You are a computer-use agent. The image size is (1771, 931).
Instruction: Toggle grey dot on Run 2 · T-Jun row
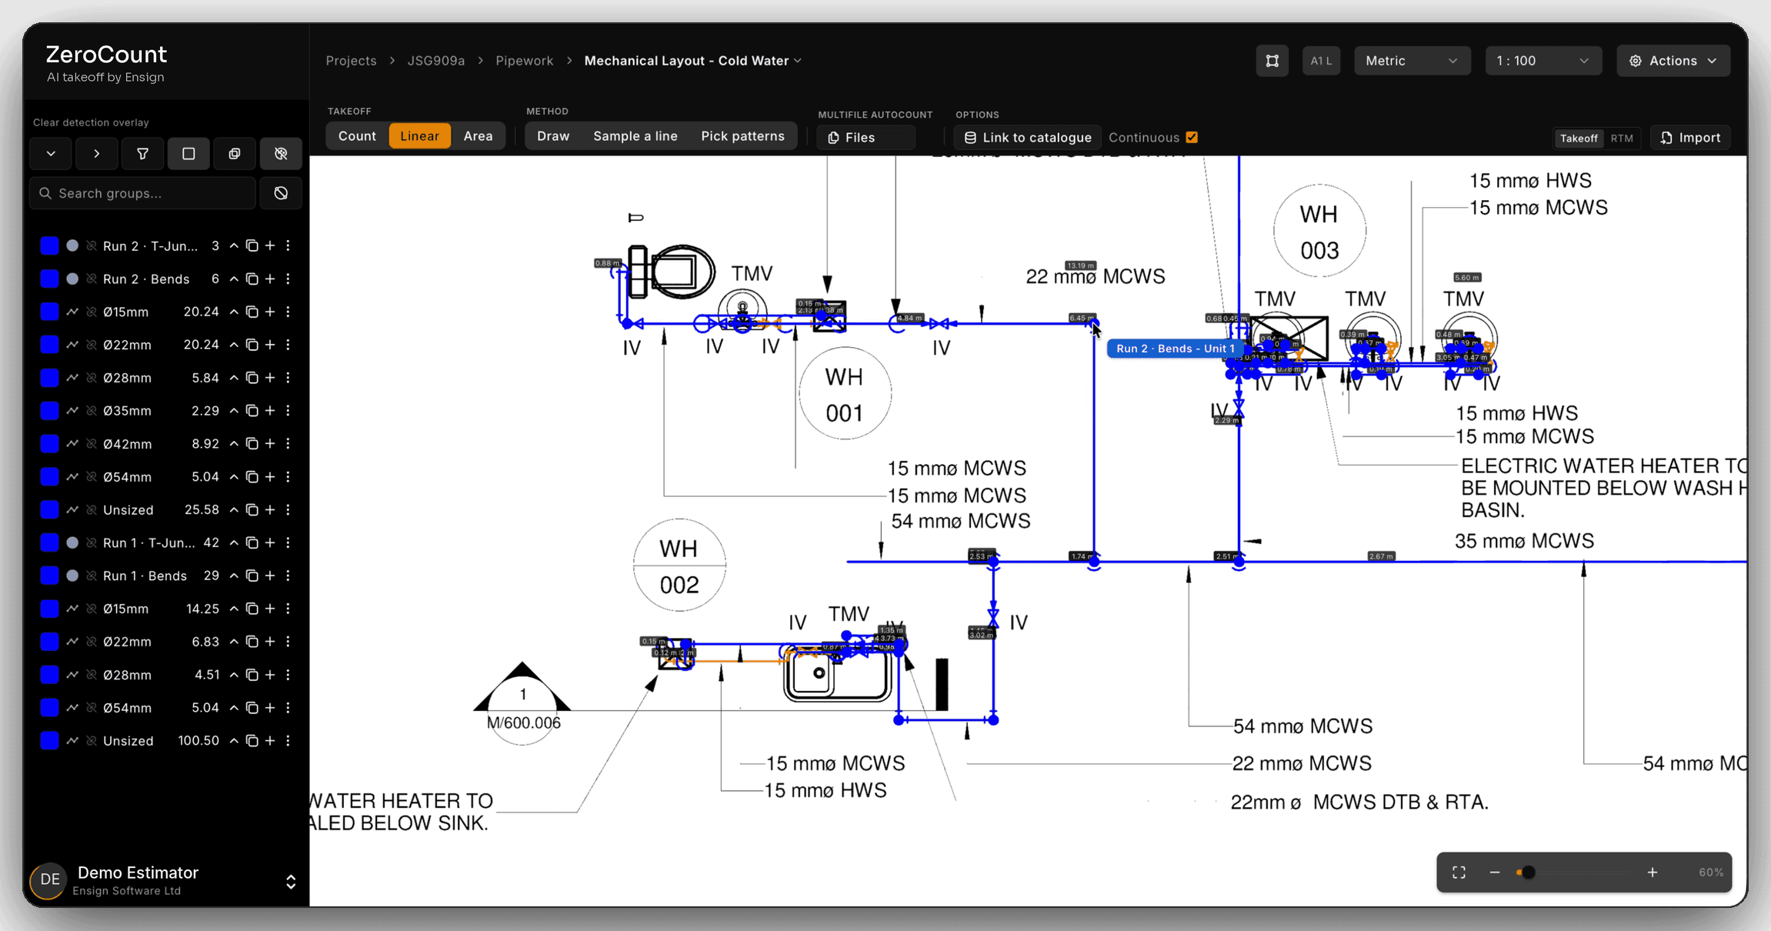tap(72, 245)
